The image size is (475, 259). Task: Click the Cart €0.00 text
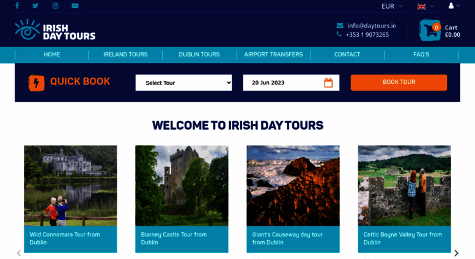(x=452, y=31)
